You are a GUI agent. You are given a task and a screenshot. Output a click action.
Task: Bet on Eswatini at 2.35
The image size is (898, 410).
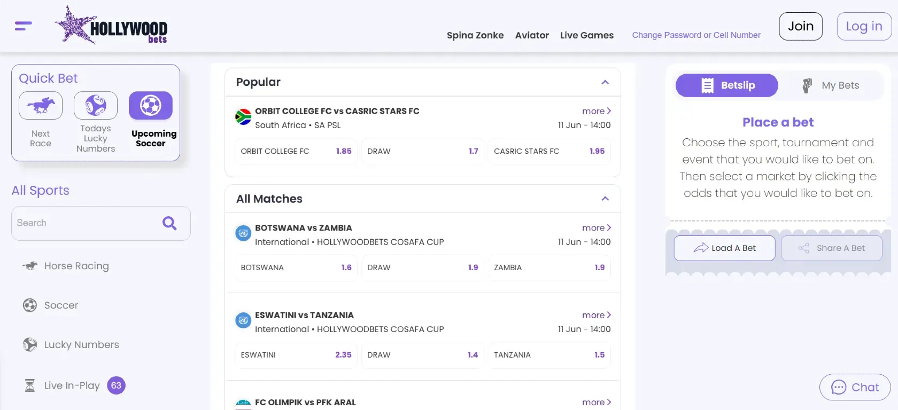[296, 355]
